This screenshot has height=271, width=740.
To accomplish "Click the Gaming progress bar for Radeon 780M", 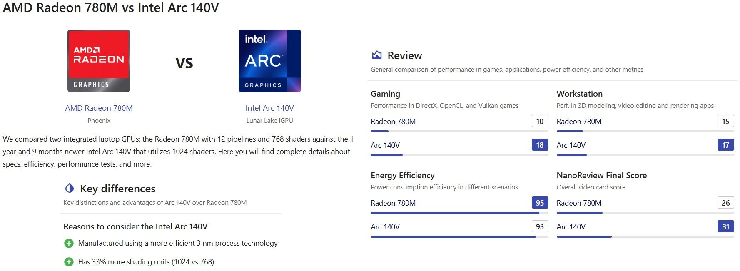I will (459, 131).
